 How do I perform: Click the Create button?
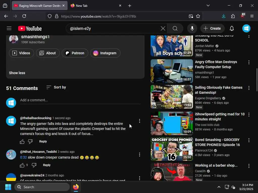pos(212,28)
